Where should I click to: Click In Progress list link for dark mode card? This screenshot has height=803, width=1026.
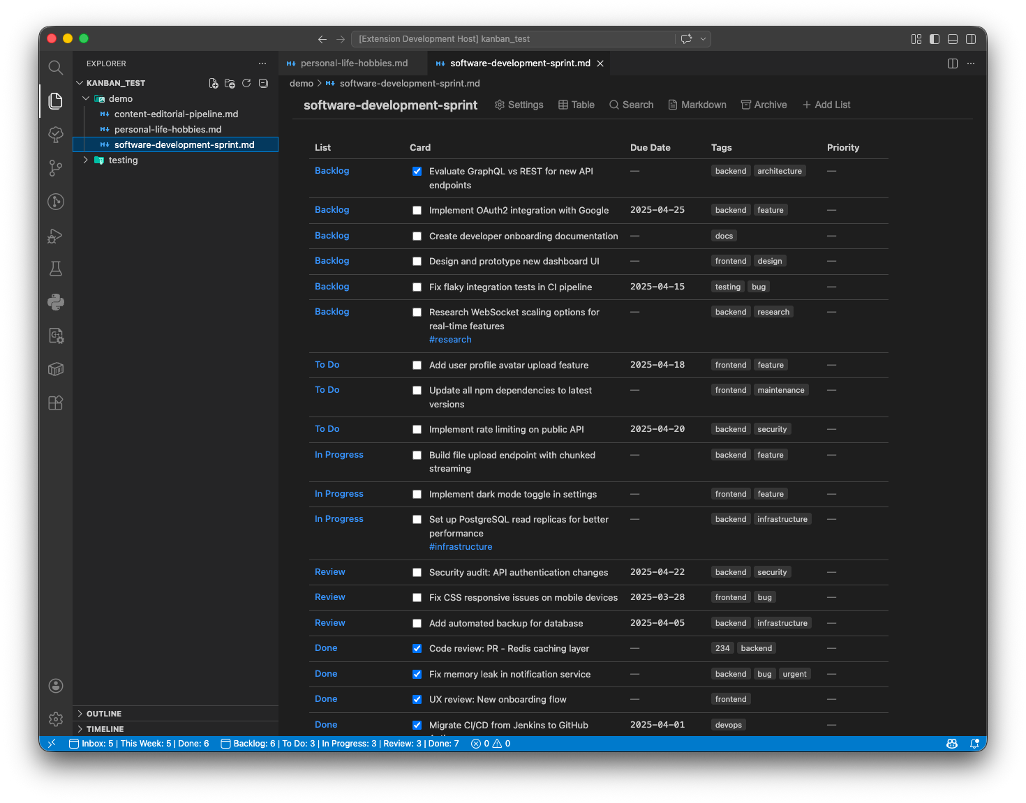tap(339, 493)
